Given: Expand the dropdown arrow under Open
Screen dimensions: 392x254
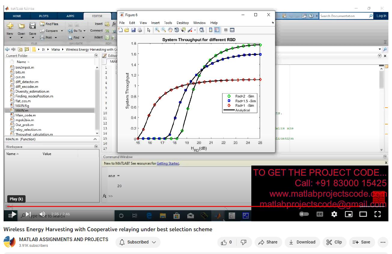Looking at the screenshot, I should (21, 38).
